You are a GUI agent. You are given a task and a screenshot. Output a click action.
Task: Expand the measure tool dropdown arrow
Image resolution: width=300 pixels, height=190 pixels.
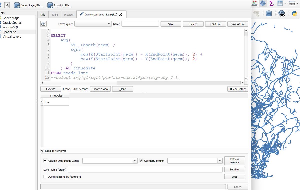(297, 3)
